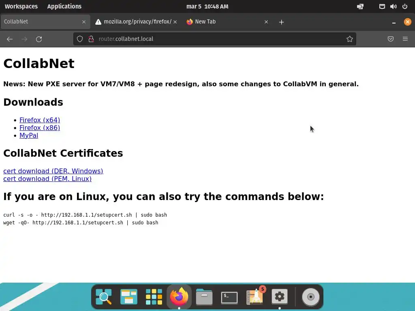This screenshot has width=415, height=311.
Task: Open the tracking protection shield icon
Action: 80,39
